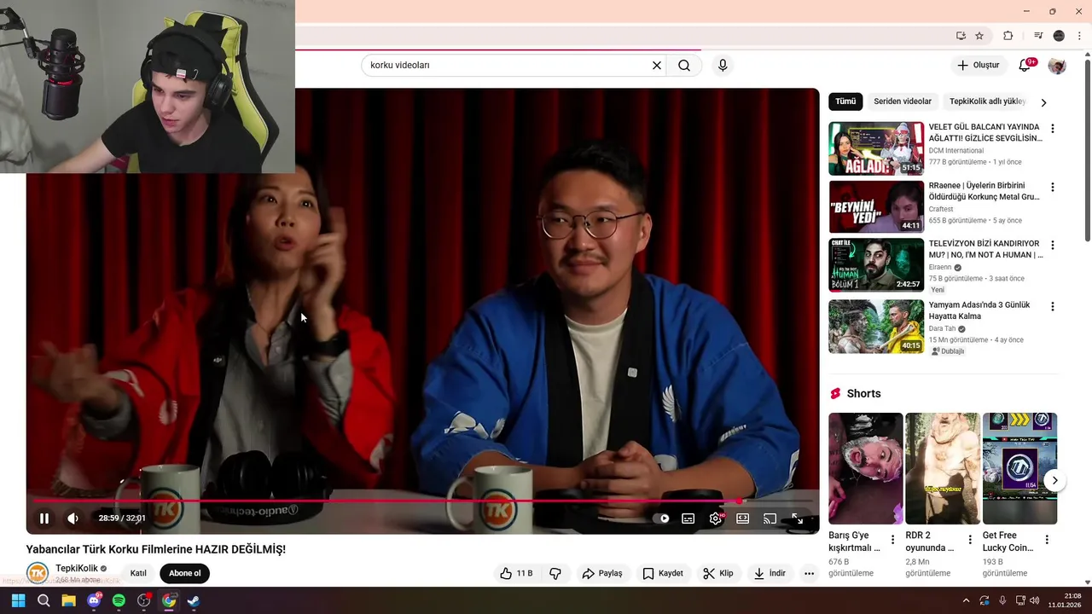Cast the video to a TV

(x=770, y=518)
